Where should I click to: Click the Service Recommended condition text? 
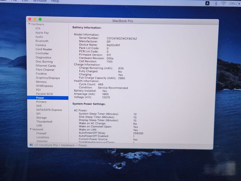click(113, 88)
